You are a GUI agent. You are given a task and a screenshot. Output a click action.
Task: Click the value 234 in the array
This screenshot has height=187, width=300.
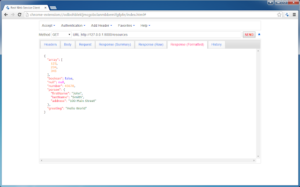(x=53, y=67)
